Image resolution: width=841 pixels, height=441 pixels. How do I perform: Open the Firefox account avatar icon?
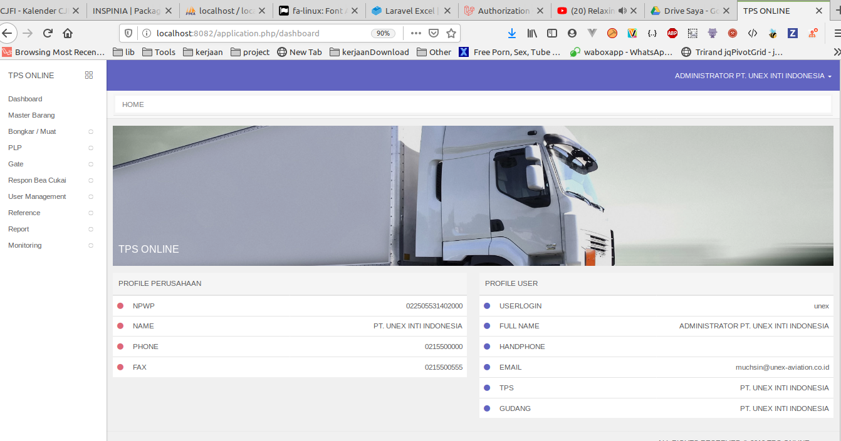[572, 33]
